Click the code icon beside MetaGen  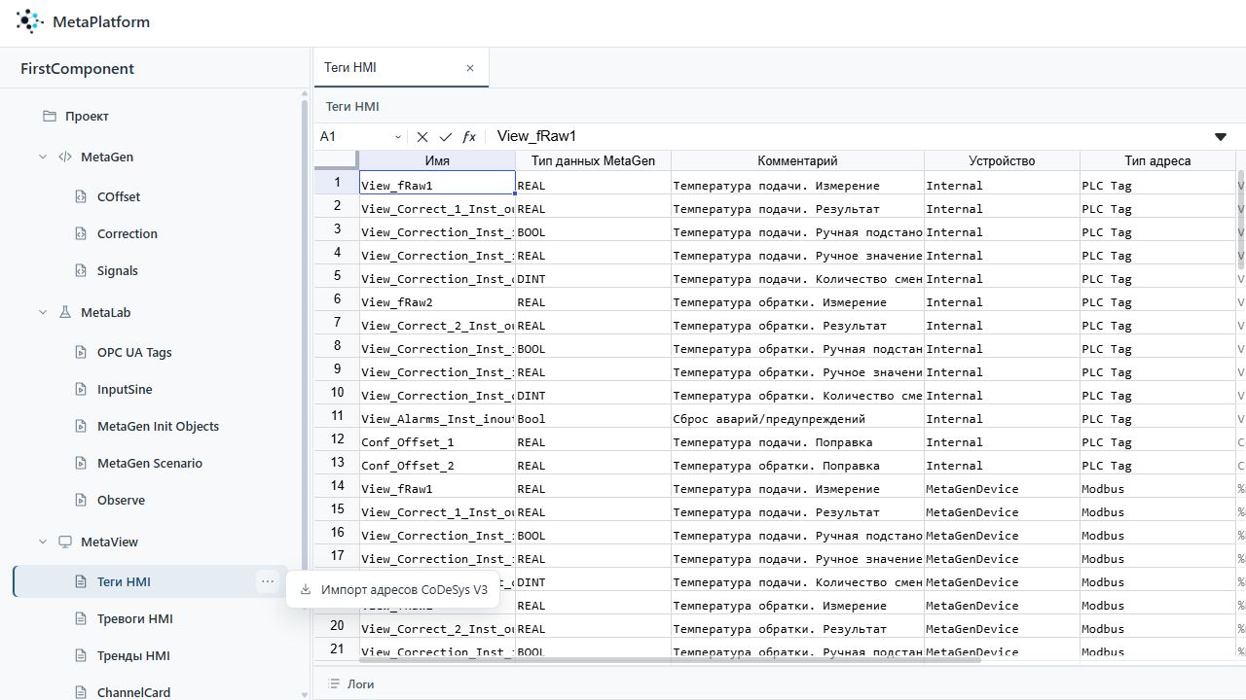(65, 157)
